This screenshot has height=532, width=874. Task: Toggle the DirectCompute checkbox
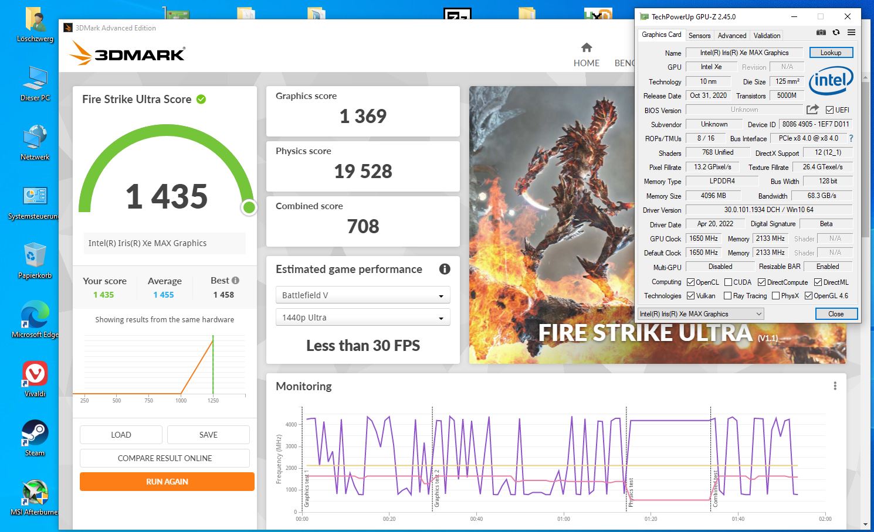tap(761, 282)
